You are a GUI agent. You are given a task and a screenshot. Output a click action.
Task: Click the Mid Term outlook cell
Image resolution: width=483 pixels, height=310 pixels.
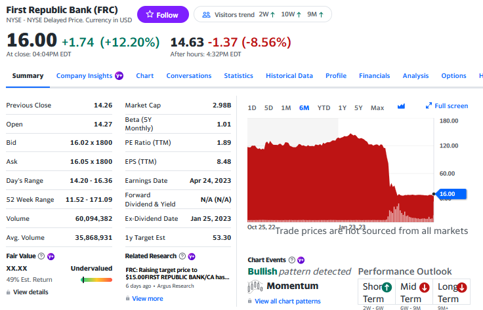pyautogui.click(x=414, y=292)
